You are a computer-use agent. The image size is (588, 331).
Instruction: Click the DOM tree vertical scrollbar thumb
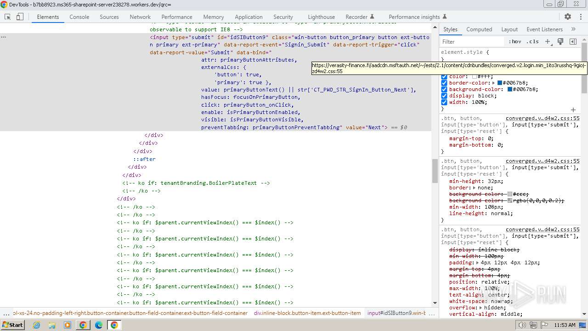[435, 171]
